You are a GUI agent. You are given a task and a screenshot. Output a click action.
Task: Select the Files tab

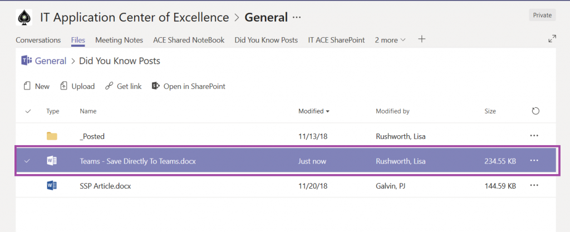(78, 40)
